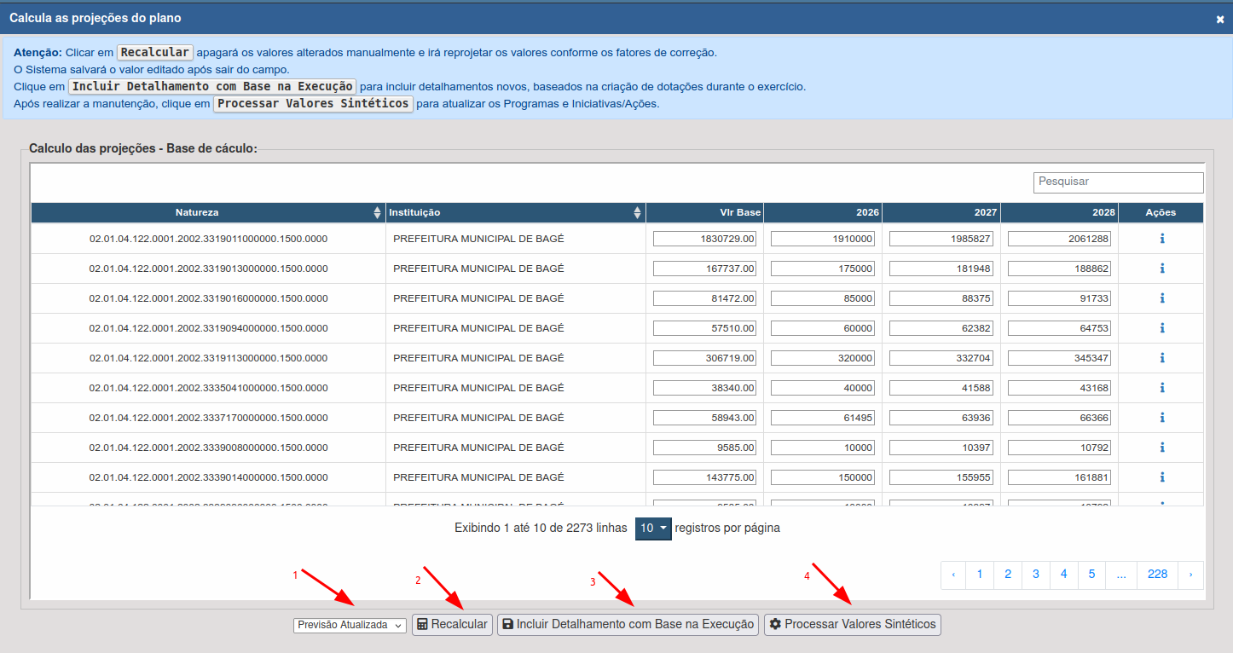The image size is (1233, 653).
Task: View info for row 3339014000000
Action: pos(1161,477)
